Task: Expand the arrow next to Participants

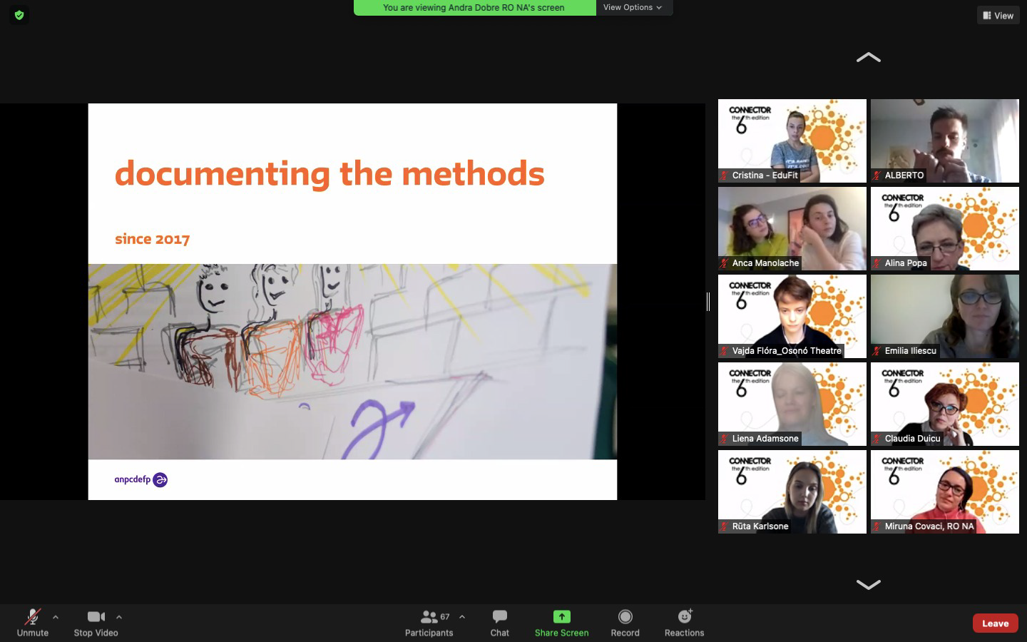Action: (462, 617)
